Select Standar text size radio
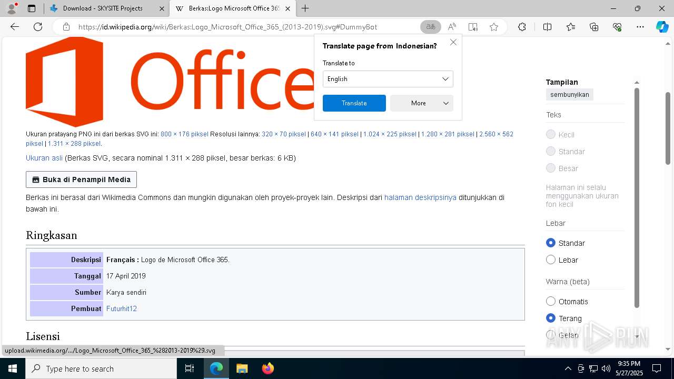 point(551,151)
